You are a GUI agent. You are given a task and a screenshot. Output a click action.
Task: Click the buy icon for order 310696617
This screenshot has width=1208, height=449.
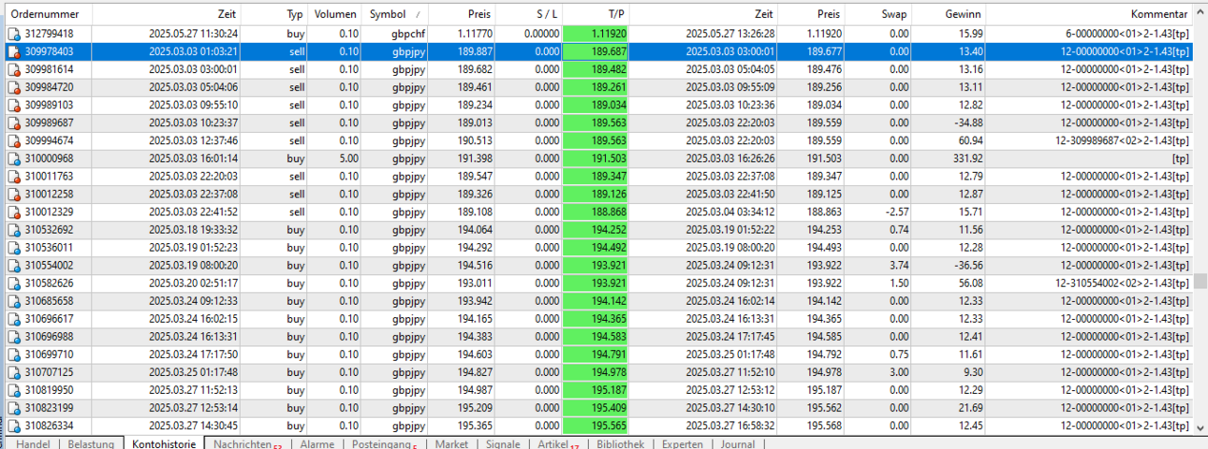tap(13, 318)
